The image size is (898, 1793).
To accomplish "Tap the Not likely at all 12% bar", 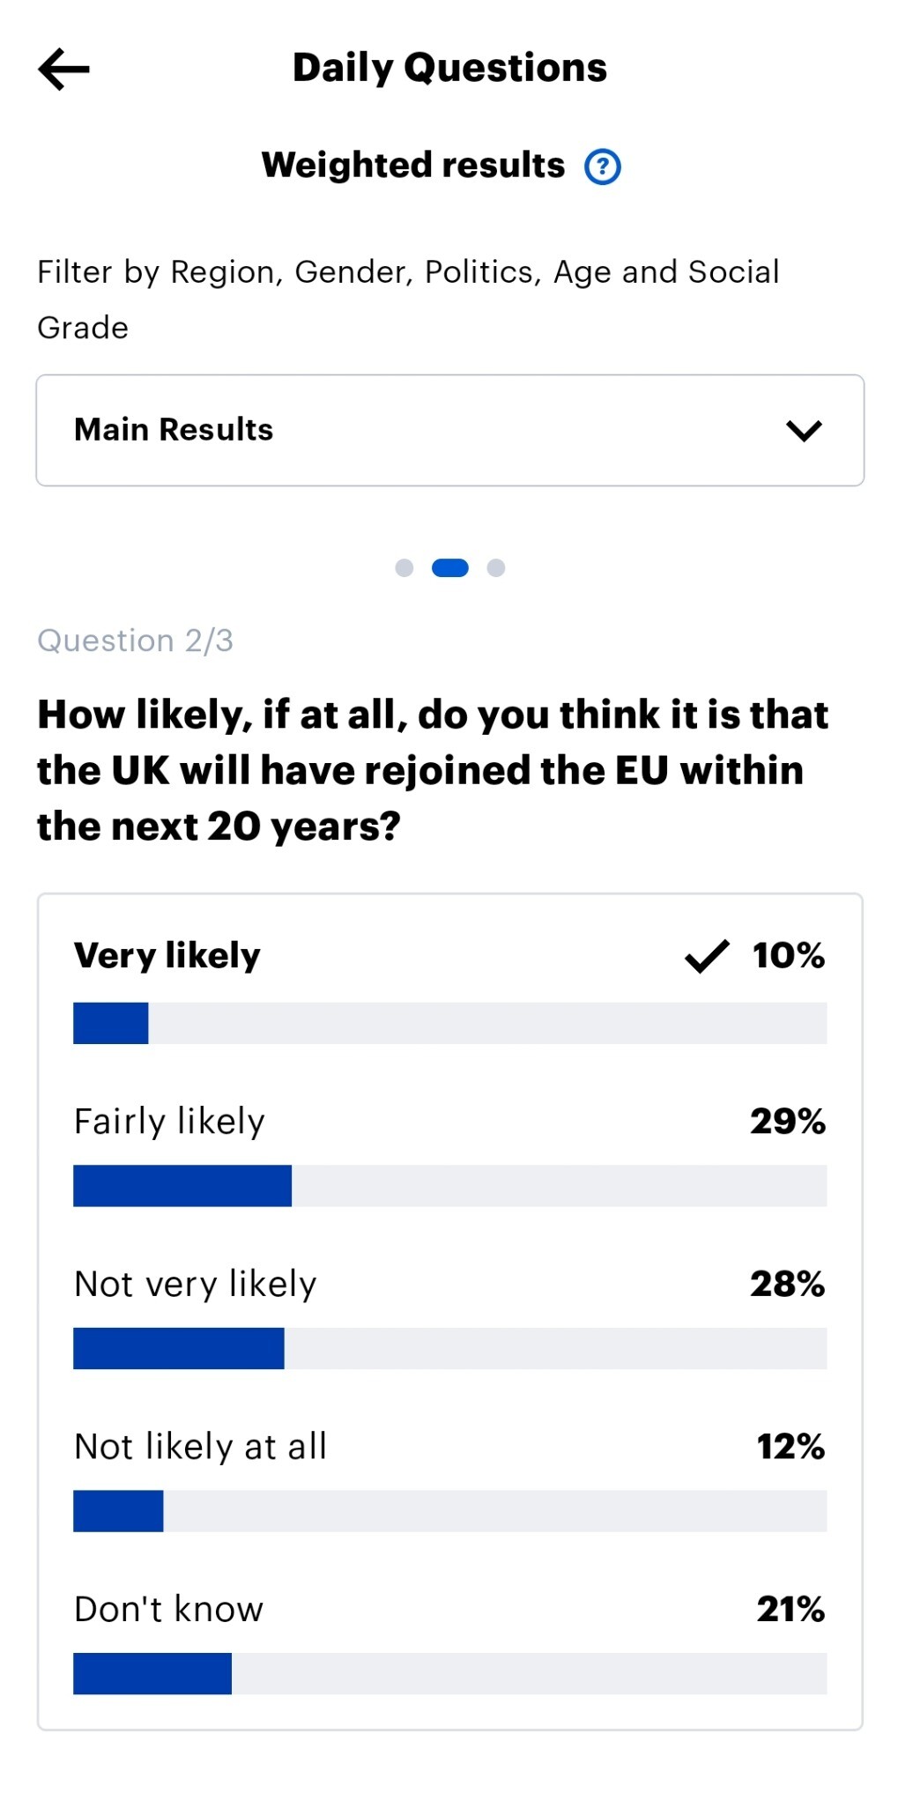I will point(449,1511).
